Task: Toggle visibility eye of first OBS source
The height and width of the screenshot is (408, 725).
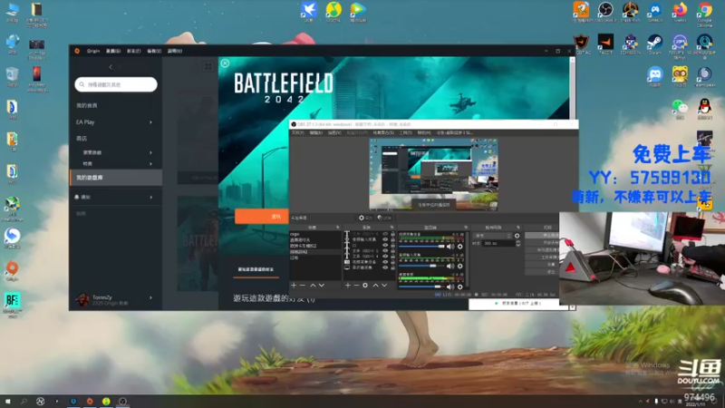Action: [385, 234]
